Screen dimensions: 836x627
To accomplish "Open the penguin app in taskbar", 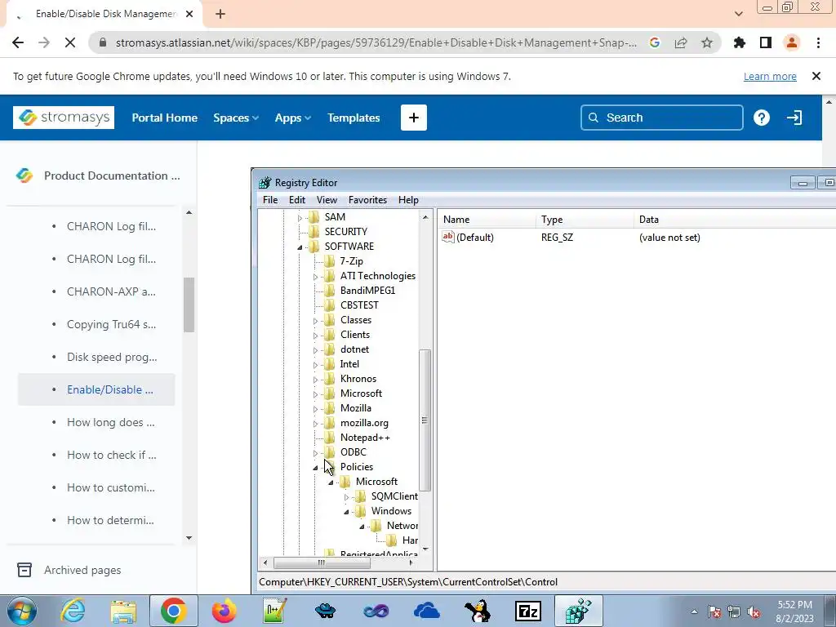I will click(477, 611).
